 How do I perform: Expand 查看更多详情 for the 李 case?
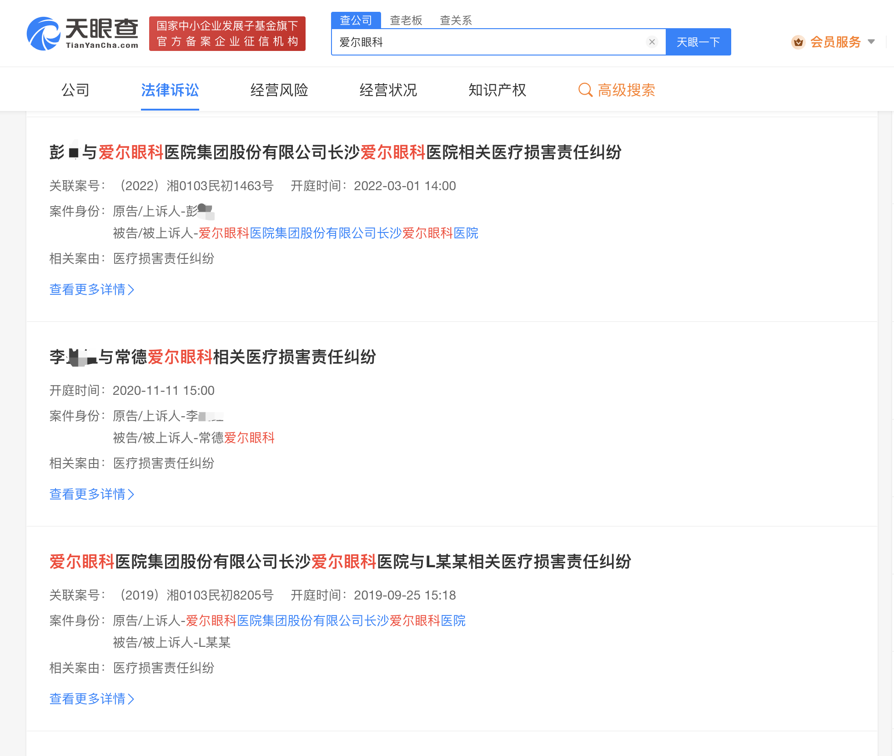[x=91, y=494]
